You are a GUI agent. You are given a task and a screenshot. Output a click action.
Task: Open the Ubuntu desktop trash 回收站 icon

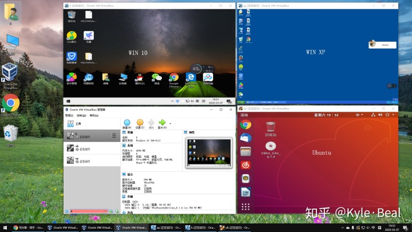[271, 129]
